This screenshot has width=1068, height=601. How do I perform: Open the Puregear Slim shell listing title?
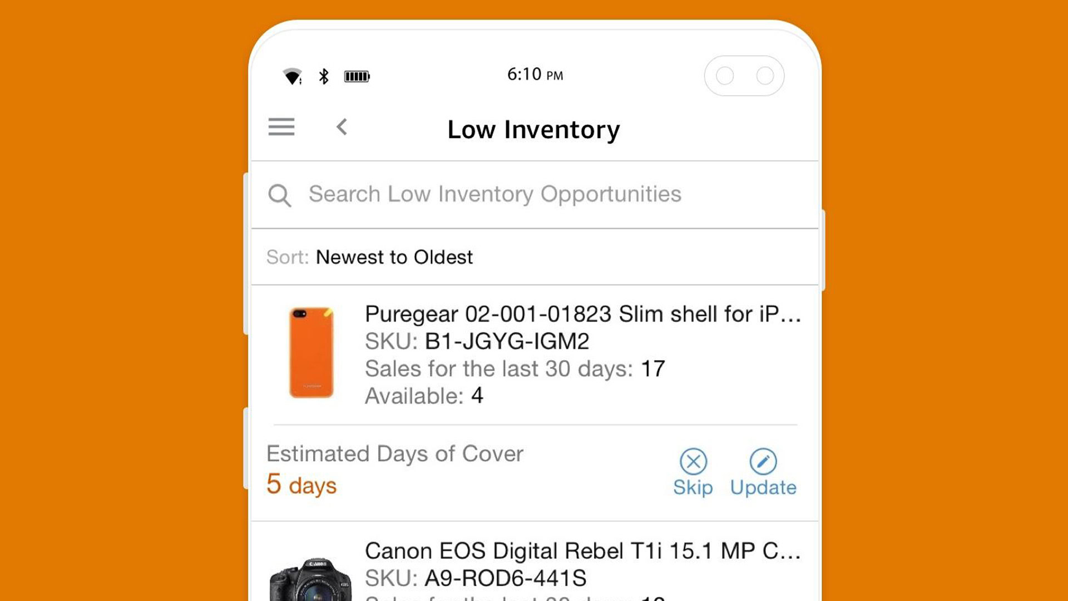582,314
